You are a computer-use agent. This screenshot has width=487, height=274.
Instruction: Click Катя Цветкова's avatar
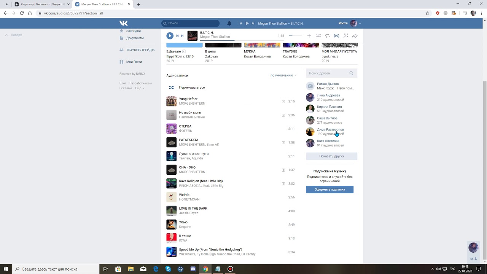(310, 143)
